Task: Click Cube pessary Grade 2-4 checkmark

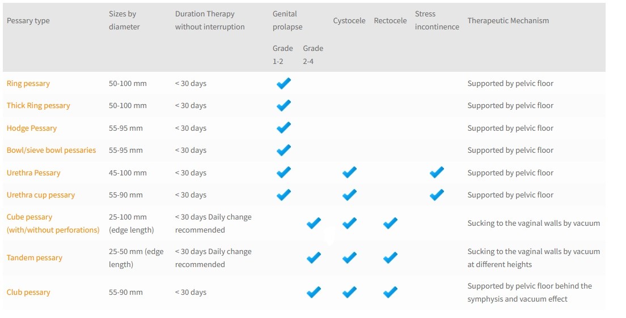Action: tap(314, 224)
